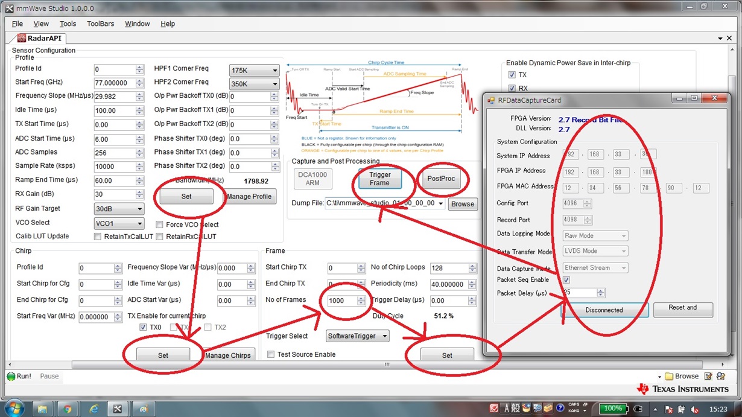Open the View menu

pyautogui.click(x=41, y=24)
